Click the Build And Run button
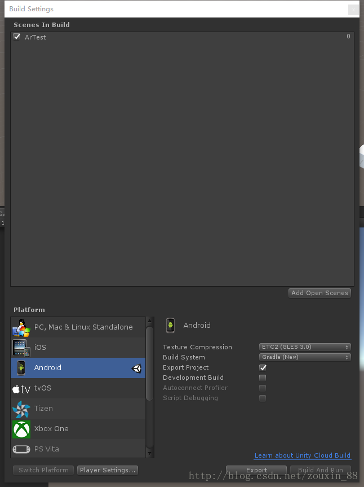364x487 pixels. point(321,470)
